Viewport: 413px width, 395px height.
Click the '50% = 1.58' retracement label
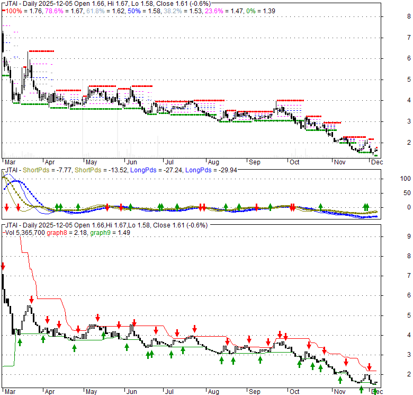pos(145,11)
